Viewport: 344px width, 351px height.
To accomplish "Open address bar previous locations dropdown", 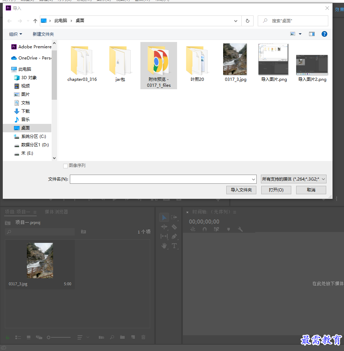I will tap(236, 21).
